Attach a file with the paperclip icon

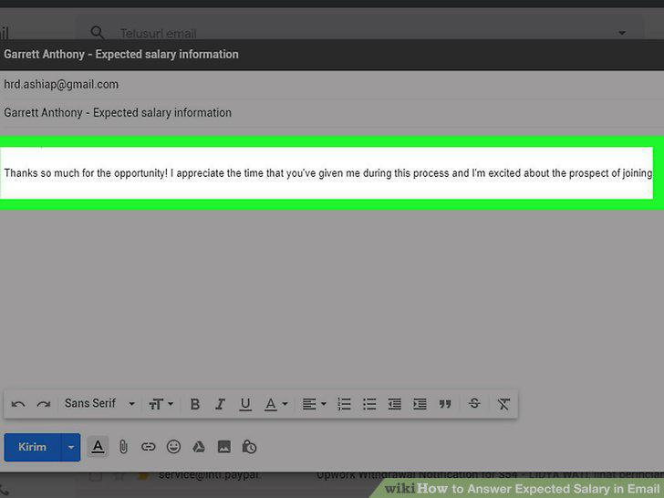[x=123, y=447]
